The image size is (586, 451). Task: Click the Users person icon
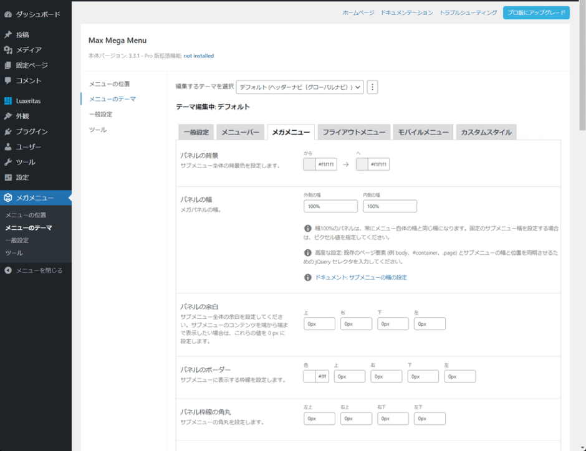(x=8, y=147)
